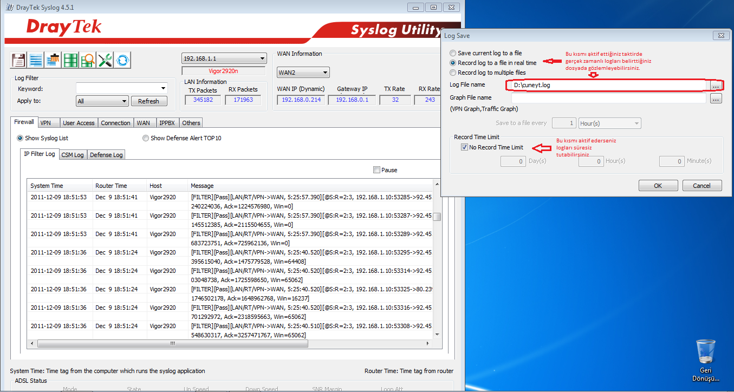Click the Refresh button in Log Filter

(148, 101)
